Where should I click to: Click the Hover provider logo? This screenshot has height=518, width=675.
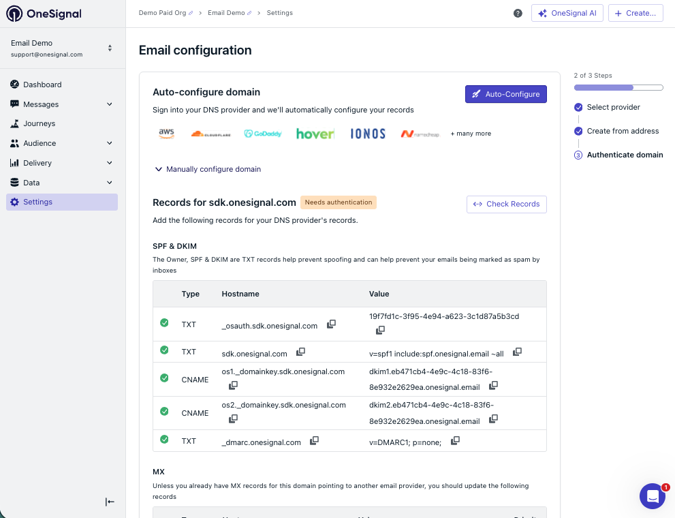[315, 134]
